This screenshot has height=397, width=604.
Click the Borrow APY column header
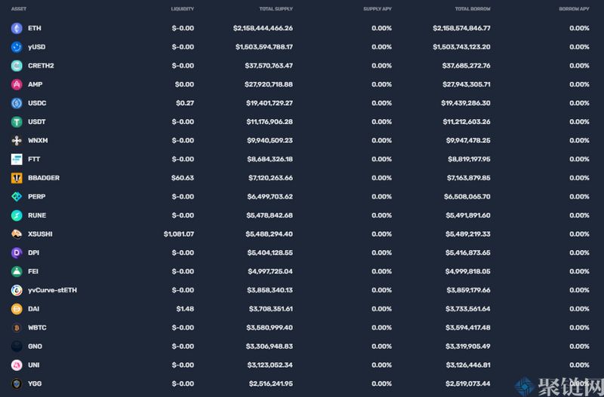[574, 9]
